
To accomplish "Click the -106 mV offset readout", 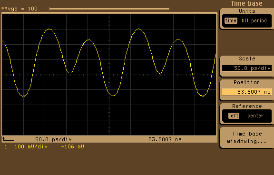I will point(72,146).
